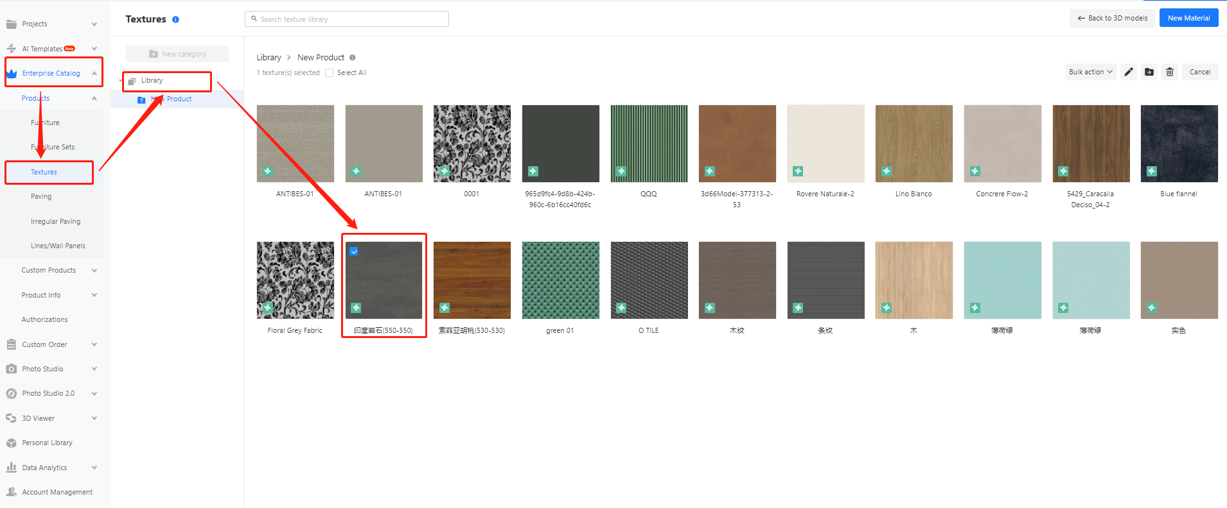Click the Personal Library cube icon
This screenshot has width=1227, height=508.
(x=11, y=443)
